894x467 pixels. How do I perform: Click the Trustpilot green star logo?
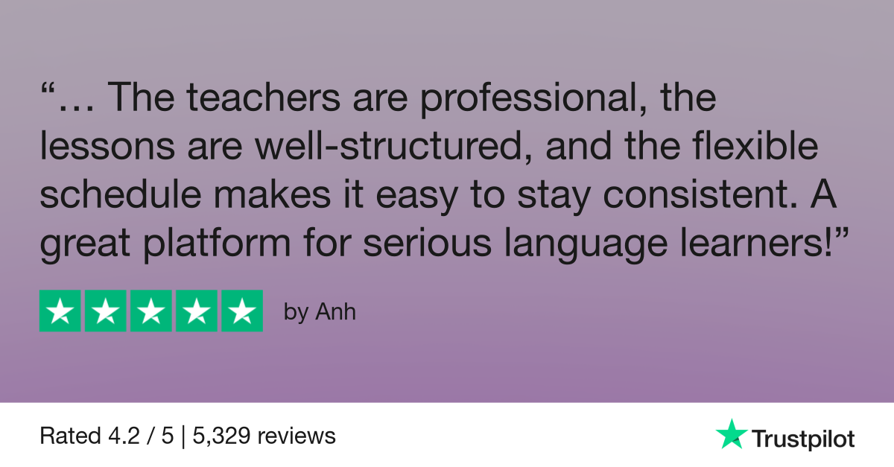732,433
